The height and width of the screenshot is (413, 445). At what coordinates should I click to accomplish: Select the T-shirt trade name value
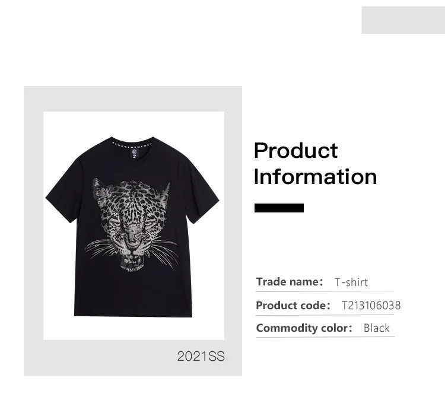pyautogui.click(x=351, y=282)
